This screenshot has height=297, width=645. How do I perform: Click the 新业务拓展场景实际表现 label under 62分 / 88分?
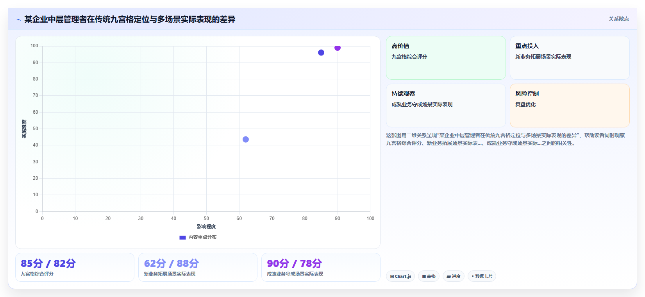tap(170, 274)
